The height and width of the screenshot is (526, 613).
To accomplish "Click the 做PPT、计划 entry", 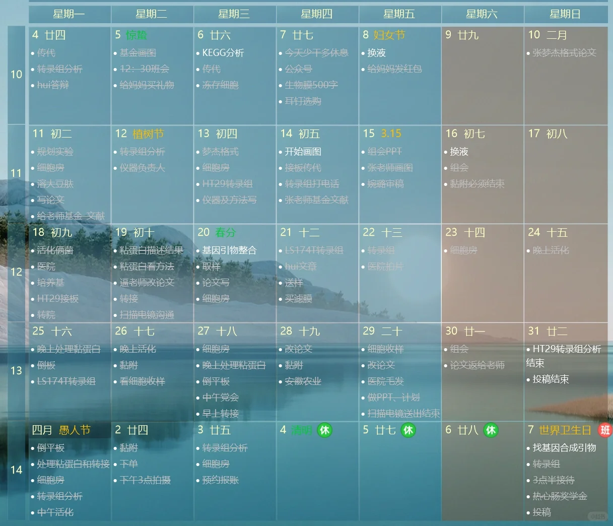I will click(394, 398).
